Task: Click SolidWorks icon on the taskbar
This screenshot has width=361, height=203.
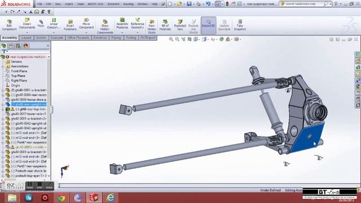Action: point(94,198)
